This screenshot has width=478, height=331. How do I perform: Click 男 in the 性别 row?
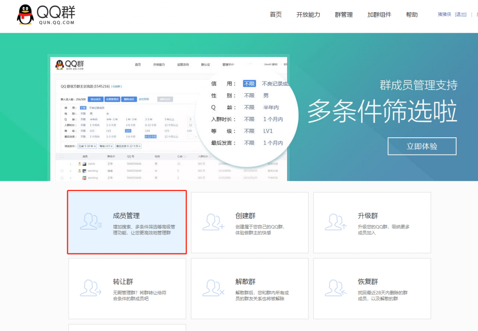click(266, 95)
